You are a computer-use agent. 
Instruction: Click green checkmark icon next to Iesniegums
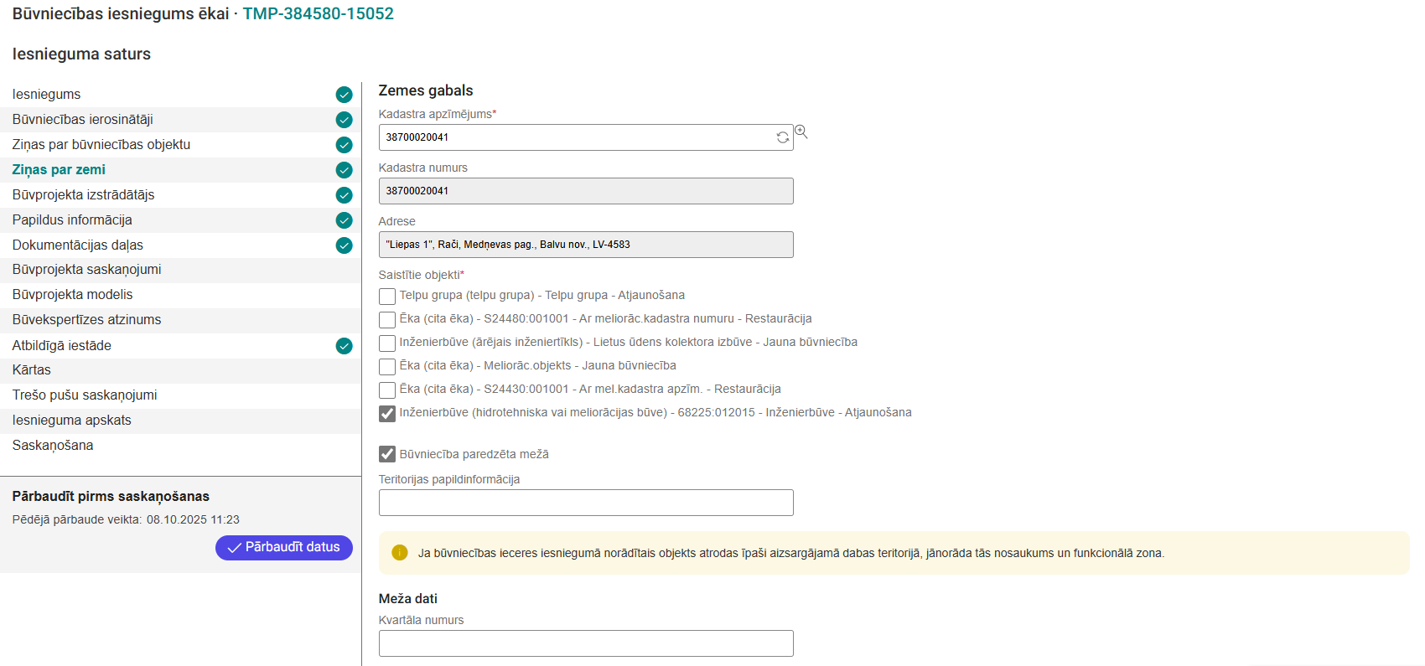point(344,95)
